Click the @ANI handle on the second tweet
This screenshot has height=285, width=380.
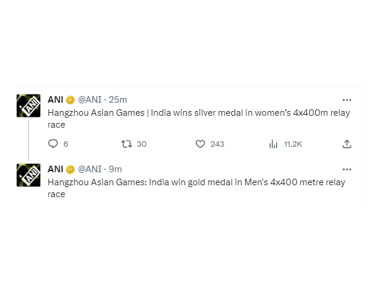pyautogui.click(x=90, y=169)
